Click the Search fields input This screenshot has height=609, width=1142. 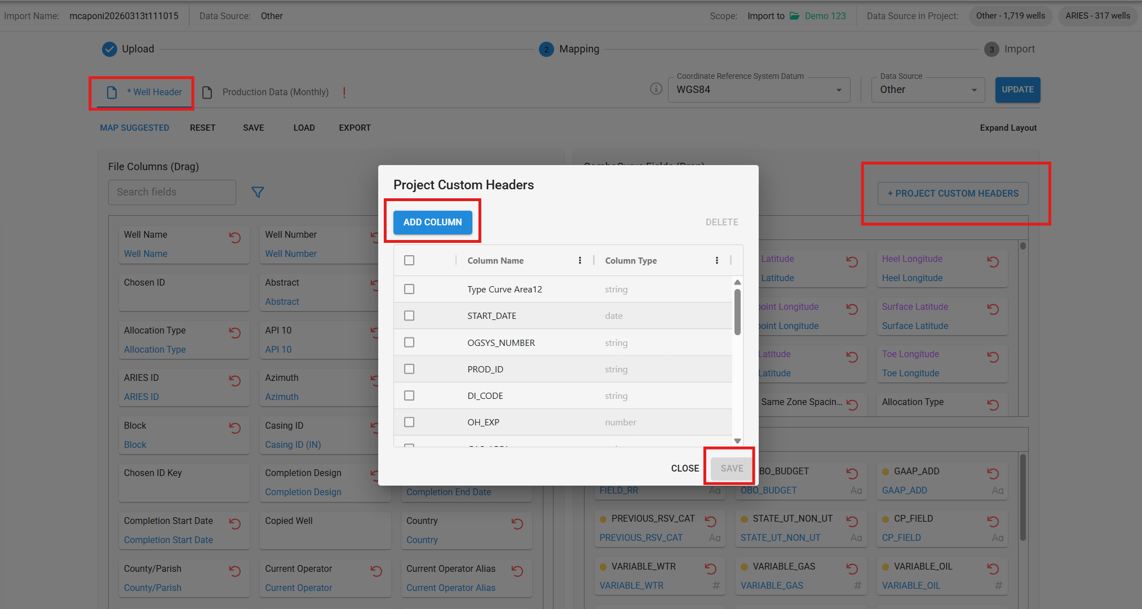tap(172, 192)
